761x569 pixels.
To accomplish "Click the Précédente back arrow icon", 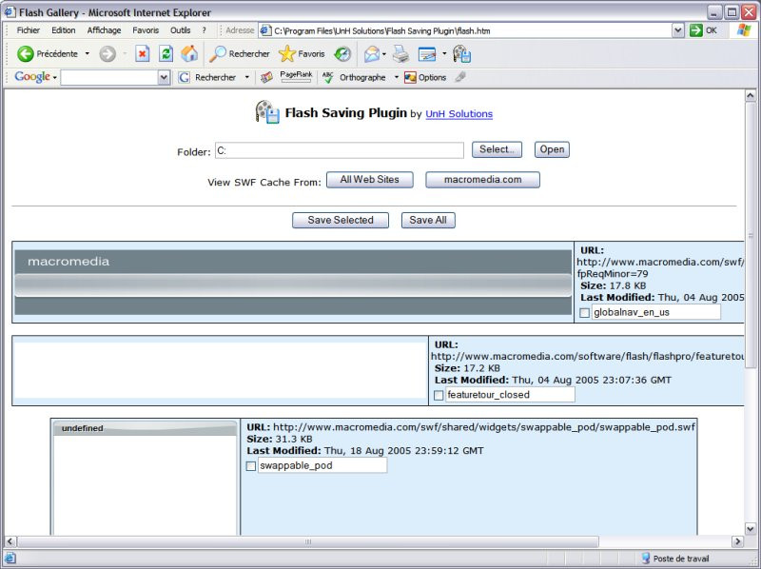I will coord(26,54).
